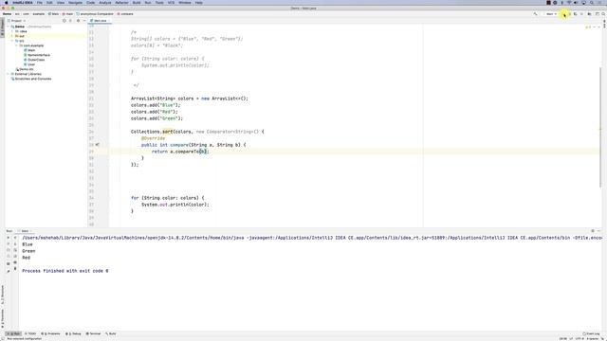Open the File menu

(40, 3)
